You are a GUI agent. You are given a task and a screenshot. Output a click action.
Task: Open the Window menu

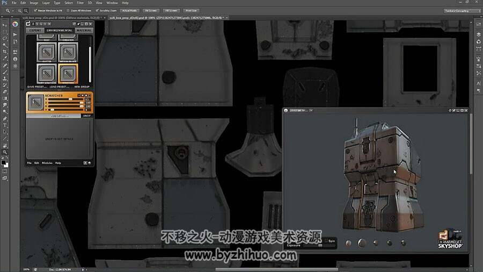click(112, 3)
